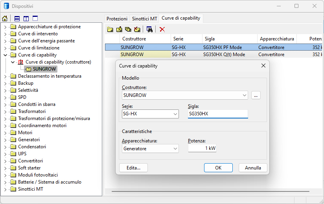Click the Edita... button
Screen dimensions: 324x204
point(133,168)
